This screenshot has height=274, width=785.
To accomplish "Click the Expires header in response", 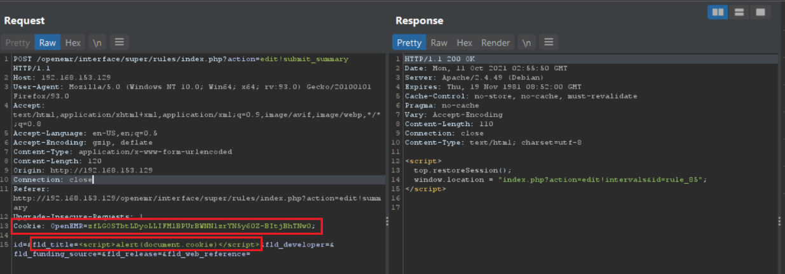I will [x=493, y=87].
